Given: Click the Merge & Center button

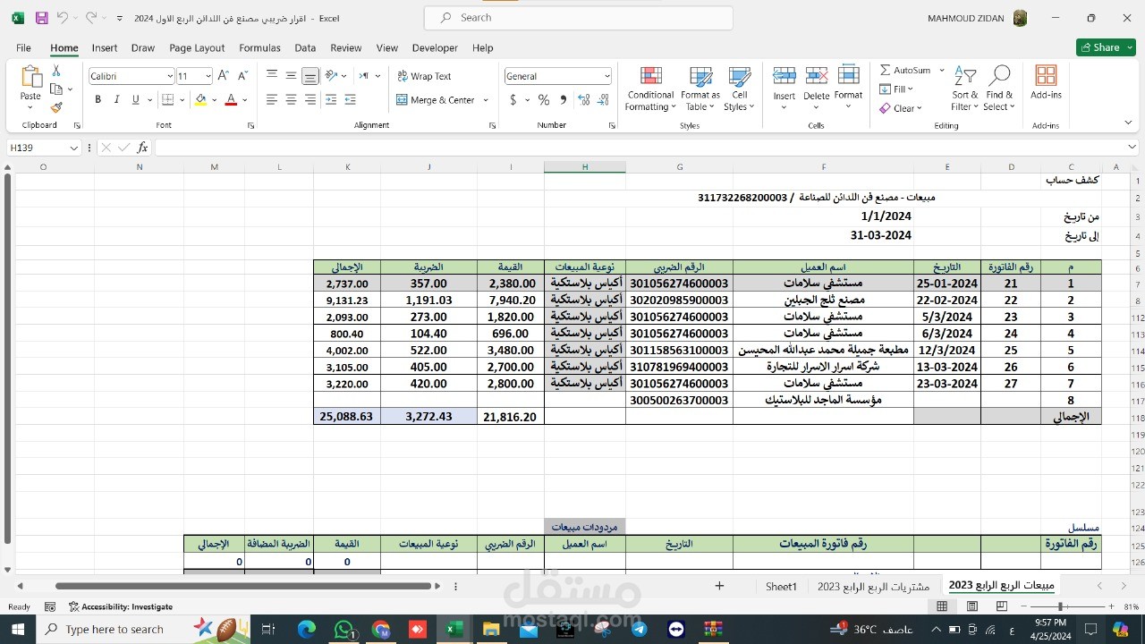Looking at the screenshot, I should click(436, 100).
